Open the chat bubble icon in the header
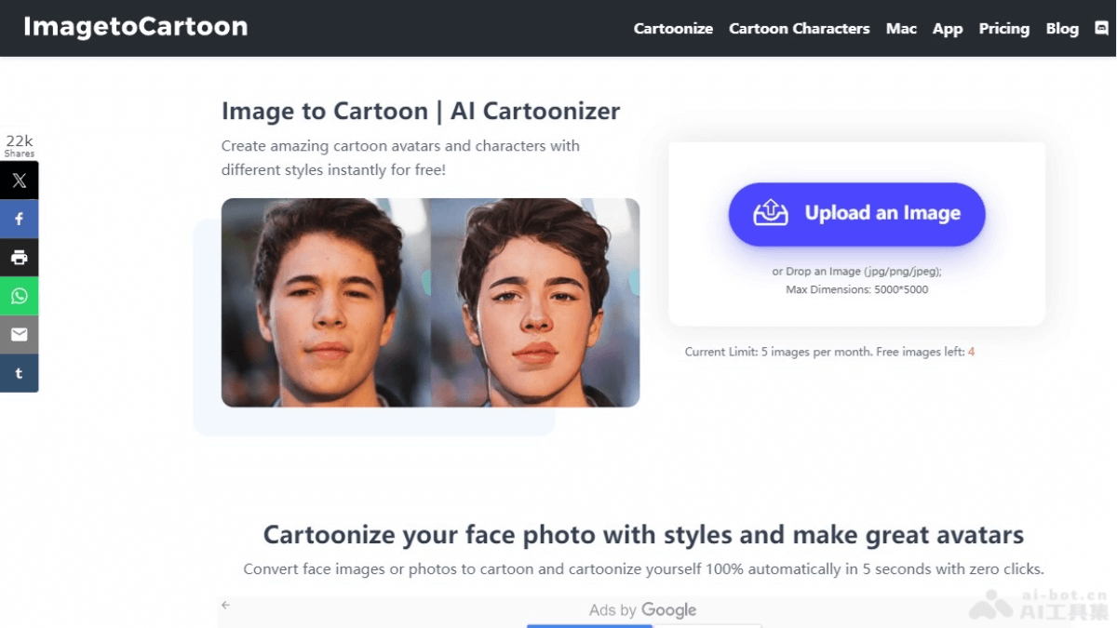Screen dimensions: 1117x628 point(1101,29)
